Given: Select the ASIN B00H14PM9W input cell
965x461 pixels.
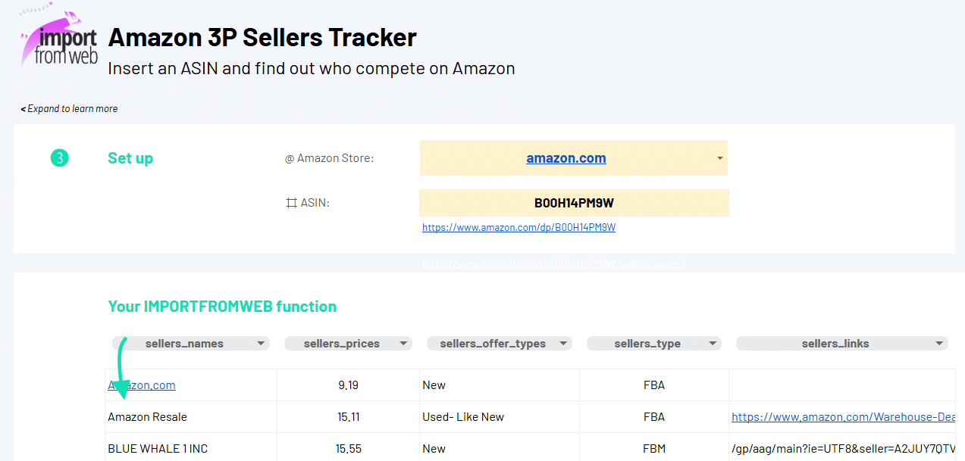Looking at the screenshot, I should 574,203.
